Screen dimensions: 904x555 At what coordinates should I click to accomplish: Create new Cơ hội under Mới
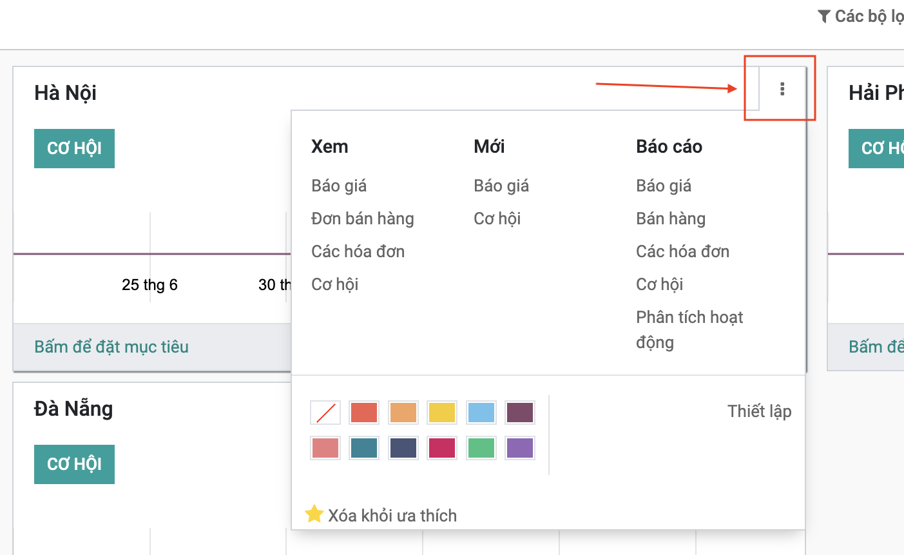pyautogui.click(x=497, y=219)
